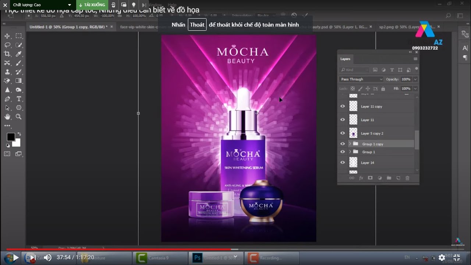Viewport: 471px width, 265px height.
Task: Collapse the Layers panel with double arrows
Action: coord(410,52)
